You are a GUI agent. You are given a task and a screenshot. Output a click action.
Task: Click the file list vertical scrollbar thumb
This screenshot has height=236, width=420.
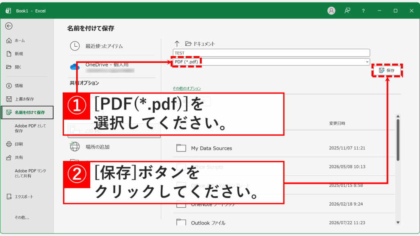click(398, 140)
